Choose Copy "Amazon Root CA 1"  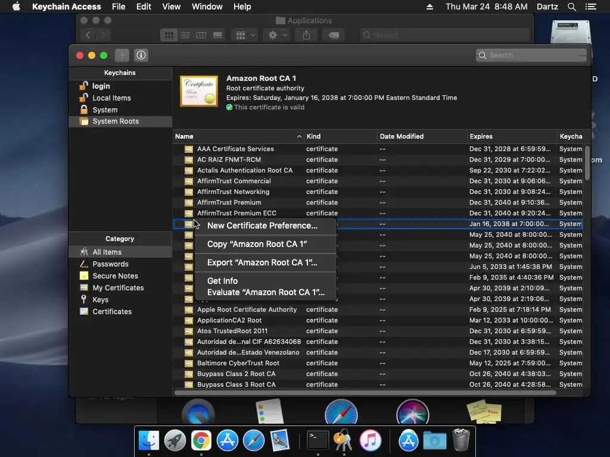pos(265,244)
